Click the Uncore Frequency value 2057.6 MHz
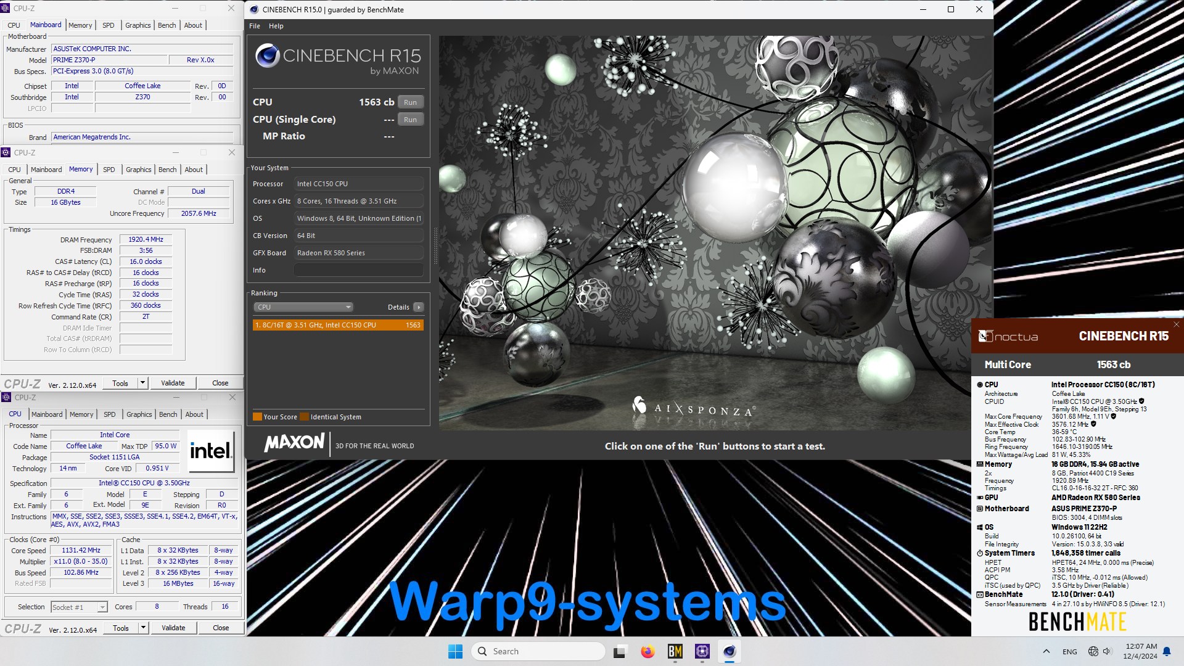 click(199, 213)
